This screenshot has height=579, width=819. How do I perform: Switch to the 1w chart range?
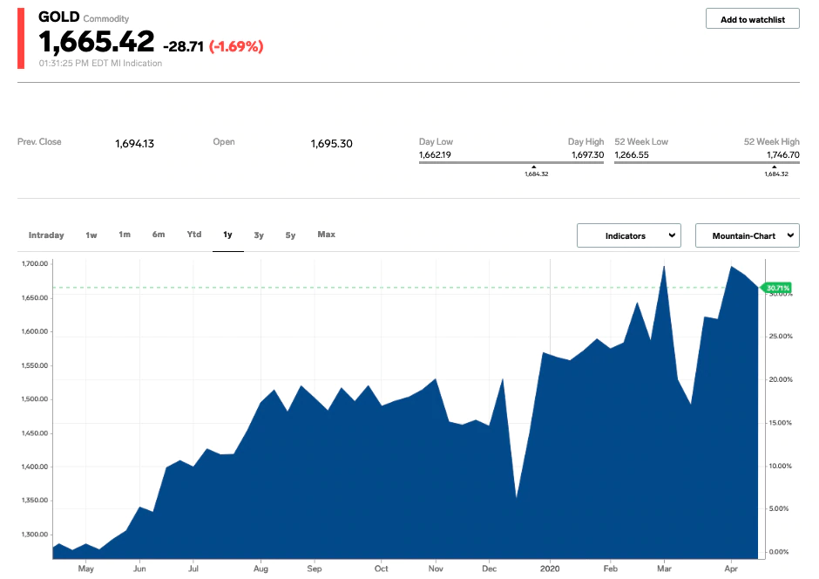(x=91, y=235)
